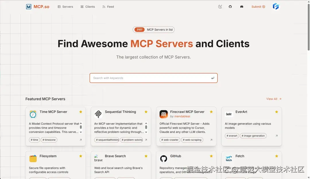
Task: Click the EverArt logo icon
Action: 229,114
